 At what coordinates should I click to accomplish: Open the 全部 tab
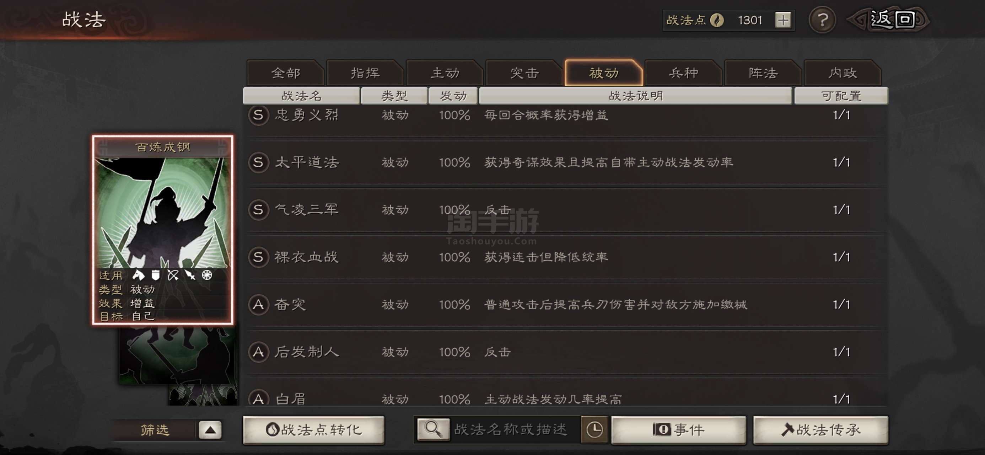[x=286, y=73]
